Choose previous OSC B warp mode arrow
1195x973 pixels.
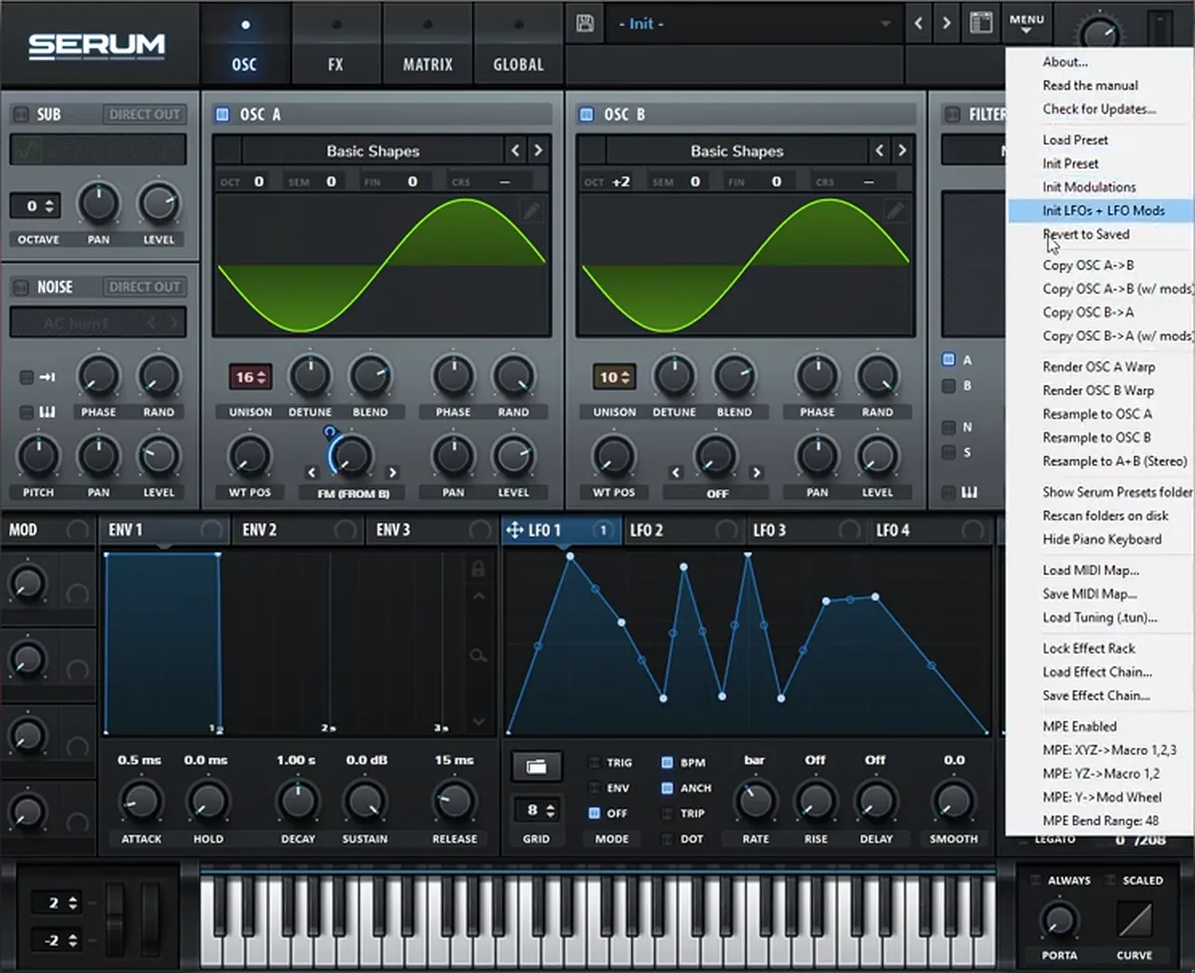tap(676, 472)
